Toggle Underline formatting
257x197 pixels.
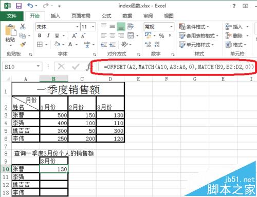tap(57, 35)
